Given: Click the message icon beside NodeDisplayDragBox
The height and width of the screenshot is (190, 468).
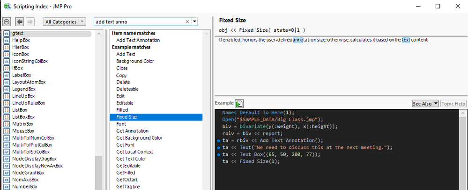Looking at the screenshot, I should tap(6, 159).
